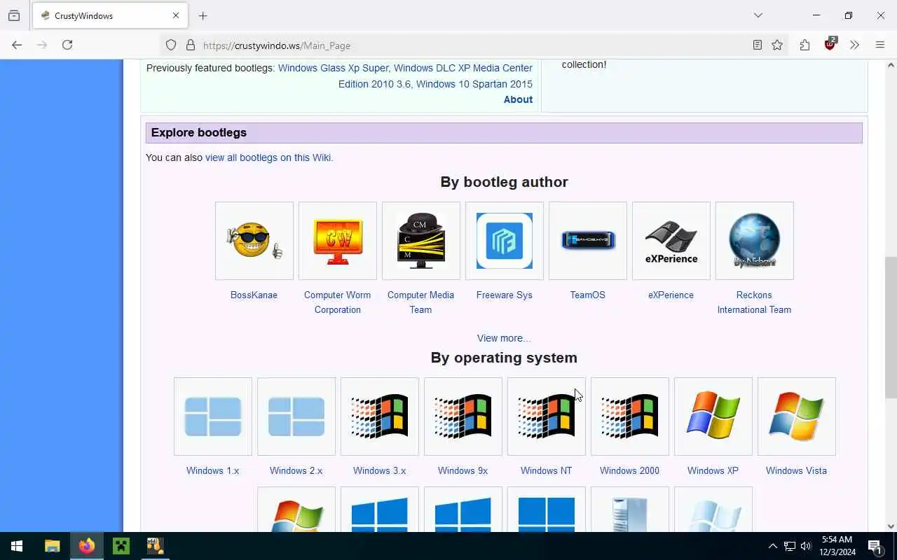Select the Windows 3.x logo icon
The image size is (897, 560).
(x=380, y=416)
